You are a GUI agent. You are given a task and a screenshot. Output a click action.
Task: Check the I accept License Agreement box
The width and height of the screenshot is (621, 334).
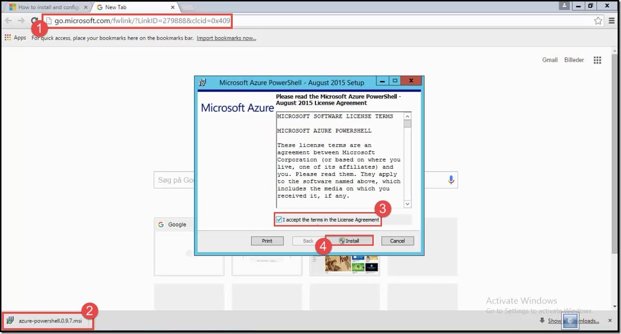(279, 219)
